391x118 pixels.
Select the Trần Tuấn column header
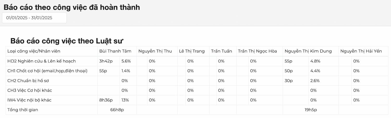click(x=222, y=51)
